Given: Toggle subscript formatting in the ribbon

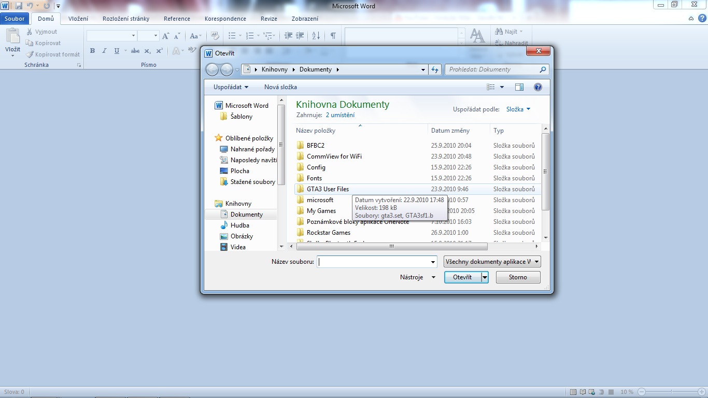Looking at the screenshot, I should point(148,51).
